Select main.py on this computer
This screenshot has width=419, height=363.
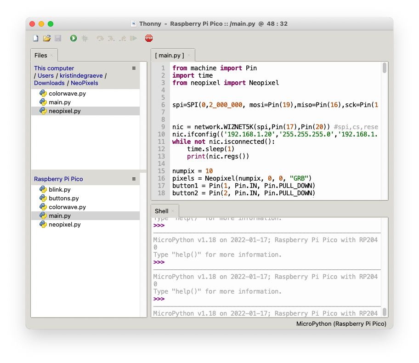tap(85, 102)
